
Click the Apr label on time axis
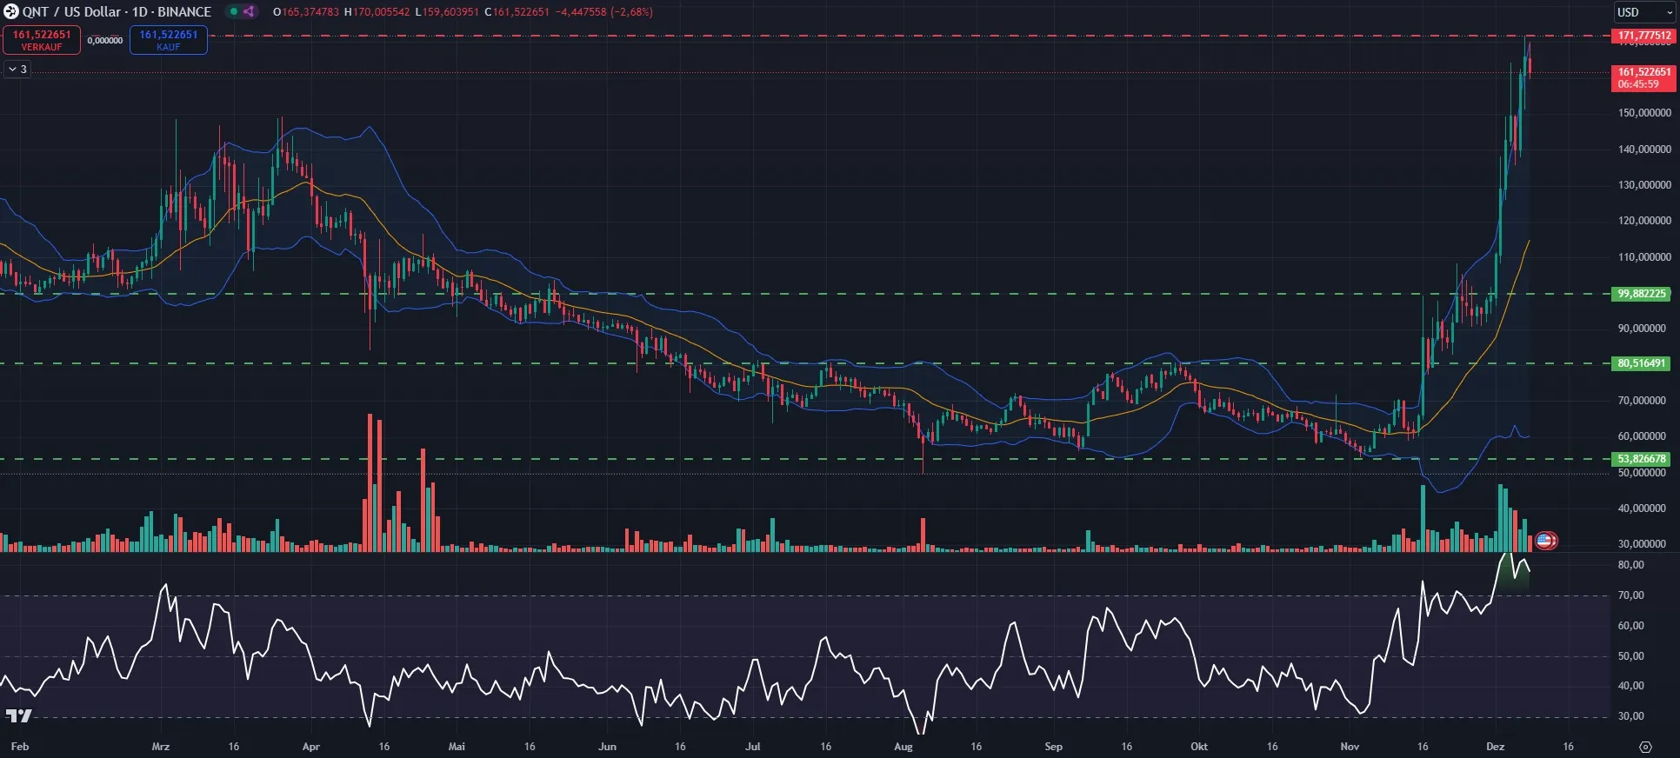point(311,747)
